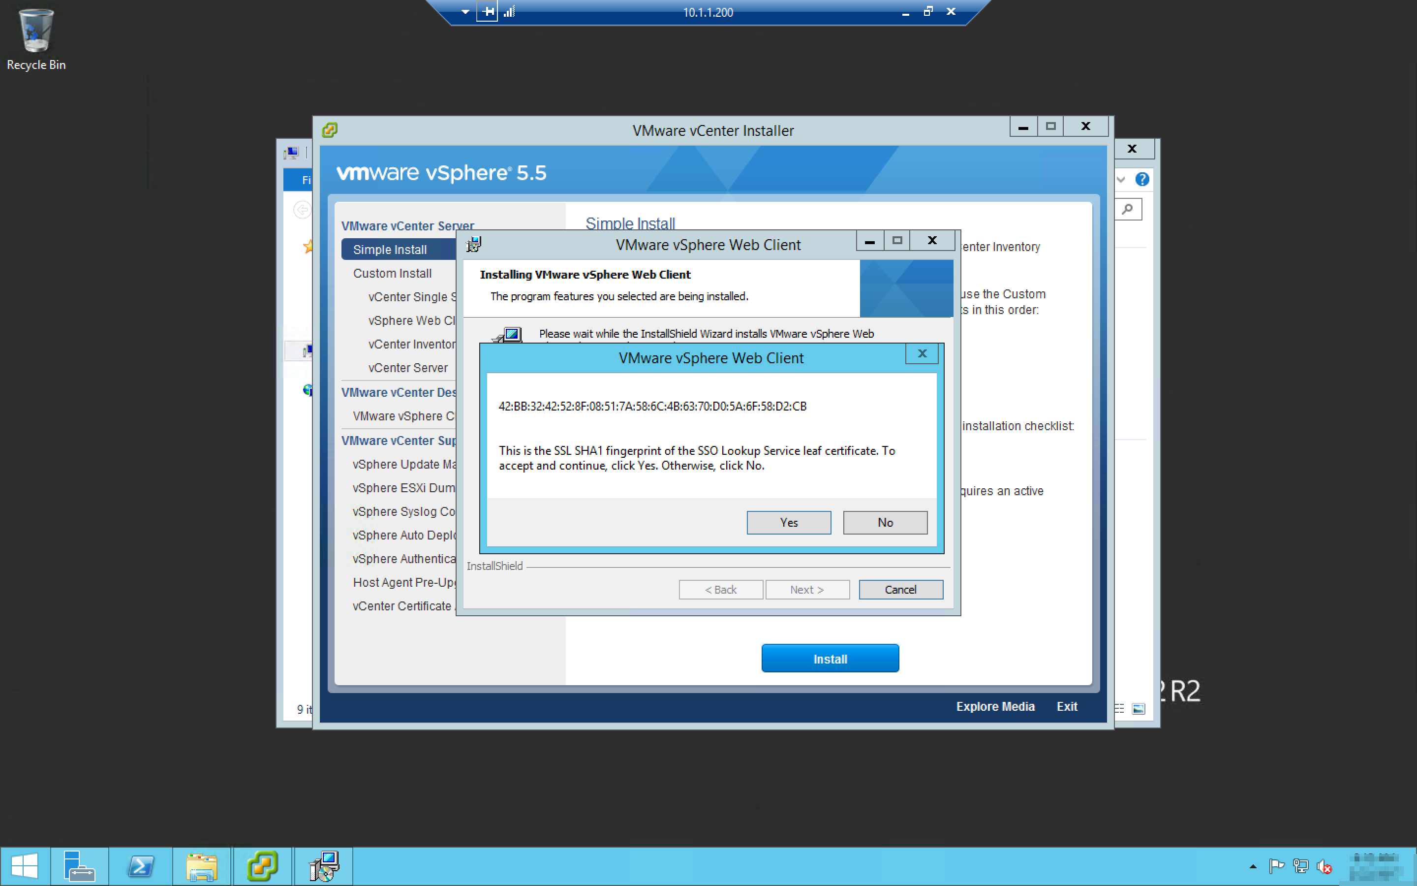Click the muted speaker tray icon
The height and width of the screenshot is (886, 1417).
[x=1324, y=866]
